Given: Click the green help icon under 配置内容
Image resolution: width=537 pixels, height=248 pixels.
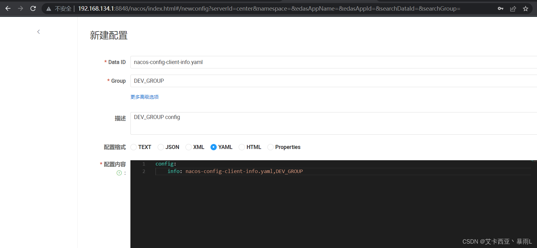Looking at the screenshot, I should 119,173.
